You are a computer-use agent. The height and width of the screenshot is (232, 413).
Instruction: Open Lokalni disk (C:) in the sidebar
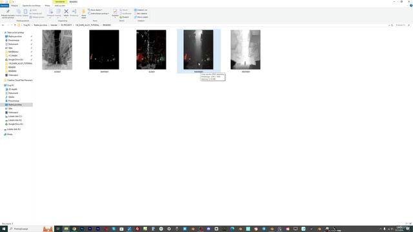coord(15,116)
